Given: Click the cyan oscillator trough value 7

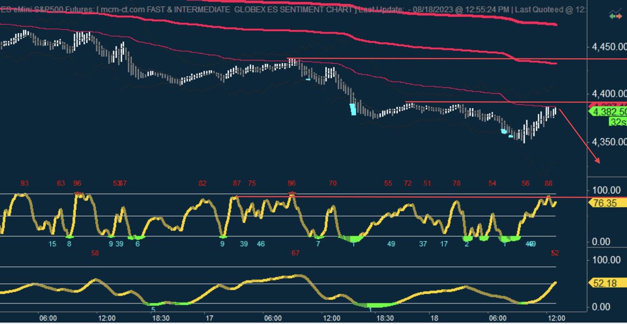Looking at the screenshot, I should tap(318, 244).
